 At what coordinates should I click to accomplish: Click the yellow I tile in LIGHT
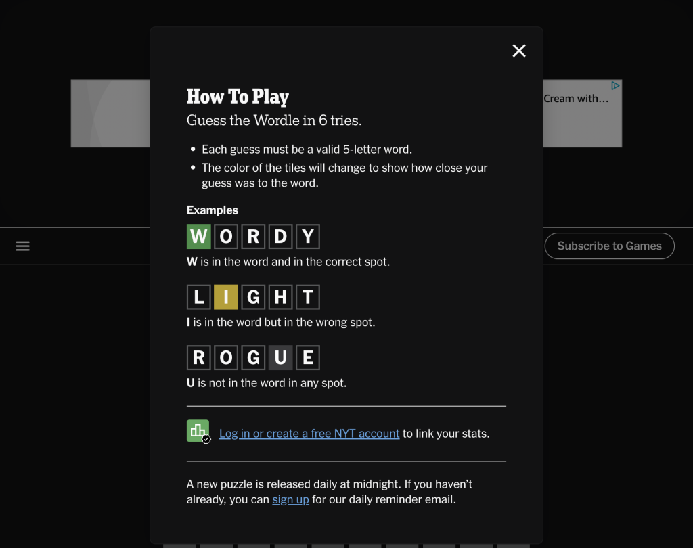[x=226, y=297]
